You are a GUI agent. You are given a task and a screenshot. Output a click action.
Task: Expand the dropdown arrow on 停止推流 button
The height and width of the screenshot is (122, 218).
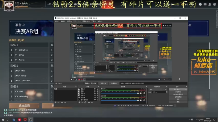[x=186, y=89]
